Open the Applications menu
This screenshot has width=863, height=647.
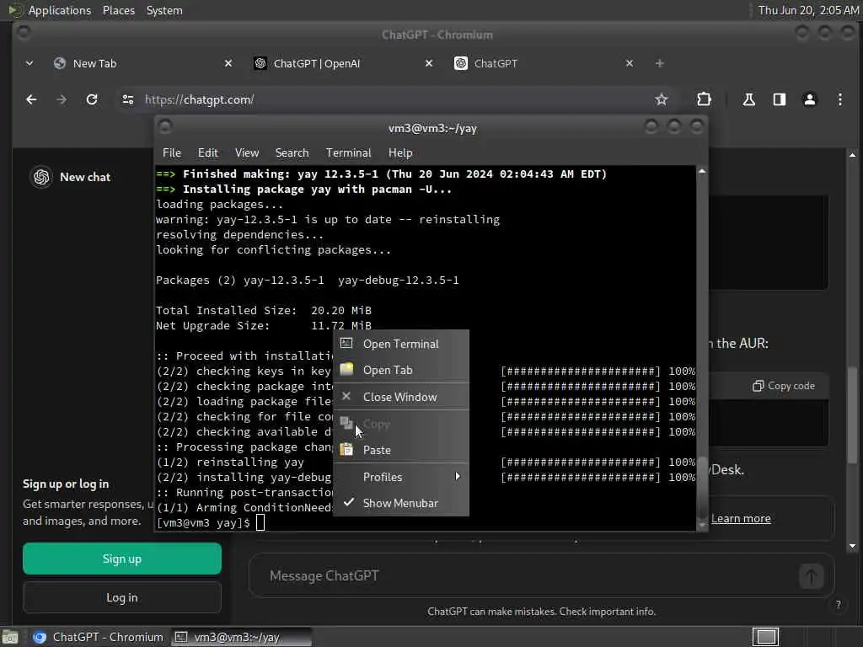(x=60, y=10)
